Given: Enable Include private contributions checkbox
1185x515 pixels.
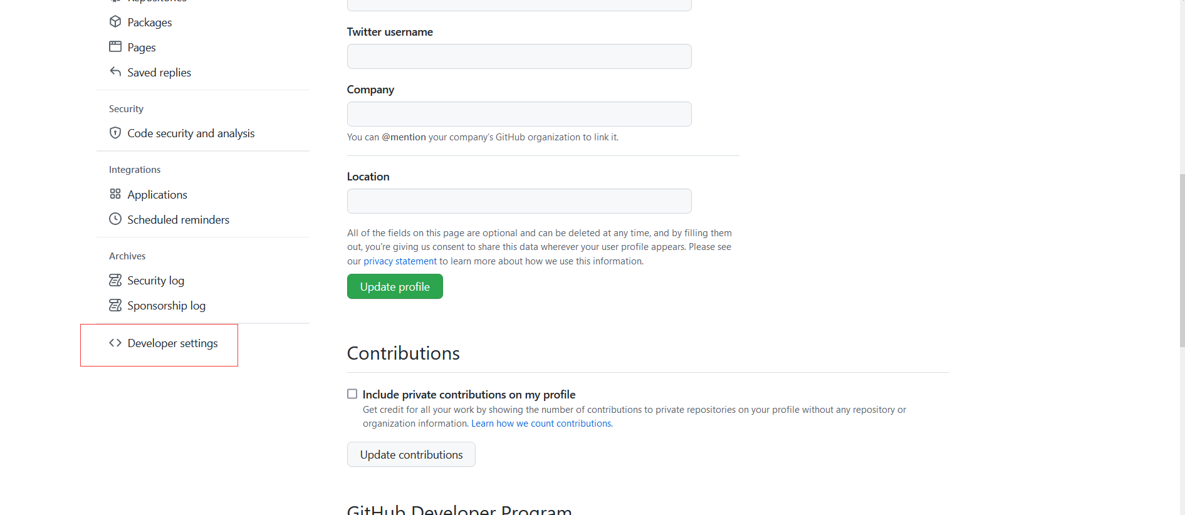Looking at the screenshot, I should click(x=352, y=394).
